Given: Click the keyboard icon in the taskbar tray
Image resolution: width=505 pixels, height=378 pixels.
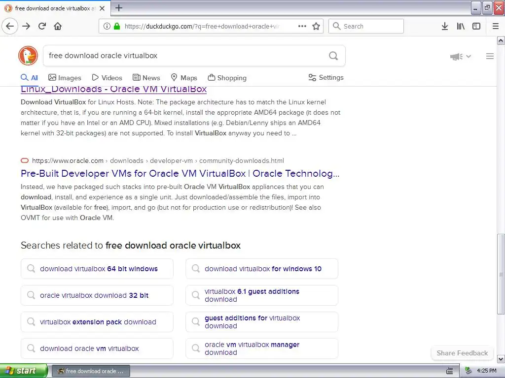Looking at the screenshot, I should click(x=449, y=371).
